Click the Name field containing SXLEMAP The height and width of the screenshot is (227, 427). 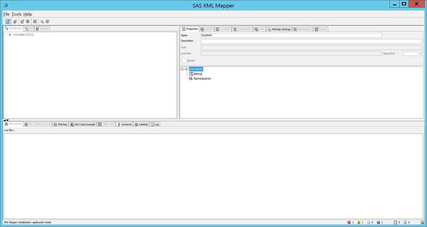pos(291,35)
